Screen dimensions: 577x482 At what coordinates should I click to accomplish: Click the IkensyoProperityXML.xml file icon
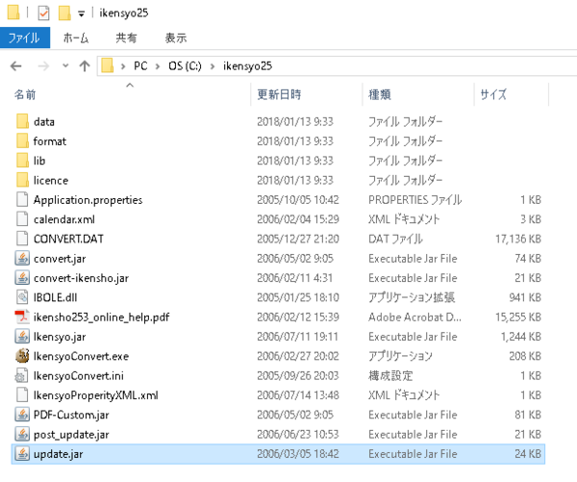(22, 394)
